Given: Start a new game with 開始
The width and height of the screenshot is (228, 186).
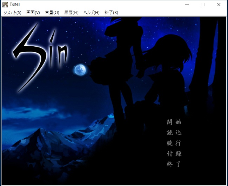Looking at the screenshot, I should pos(174,122).
